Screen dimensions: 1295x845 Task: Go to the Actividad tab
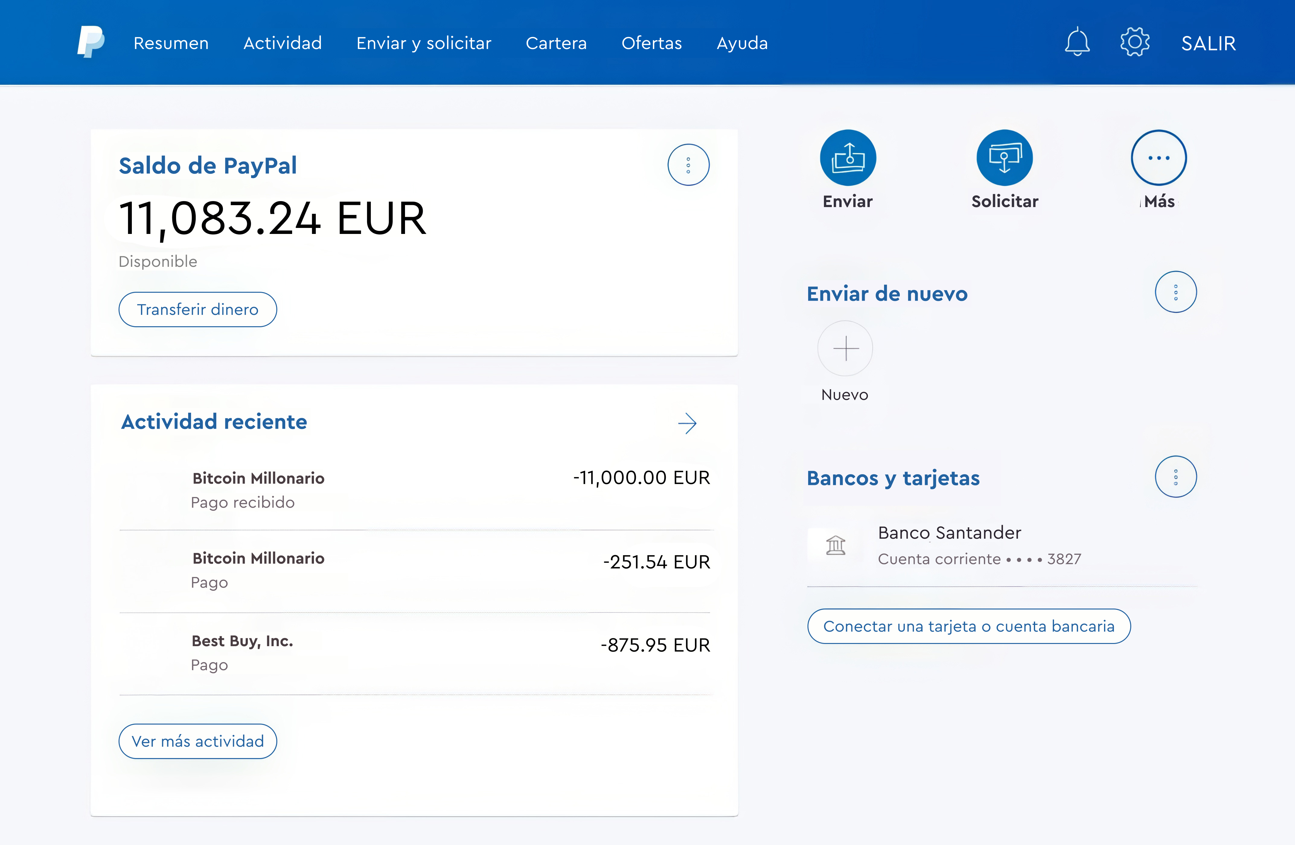(282, 43)
